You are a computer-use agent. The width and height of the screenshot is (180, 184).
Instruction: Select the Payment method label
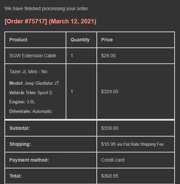pos(29,160)
